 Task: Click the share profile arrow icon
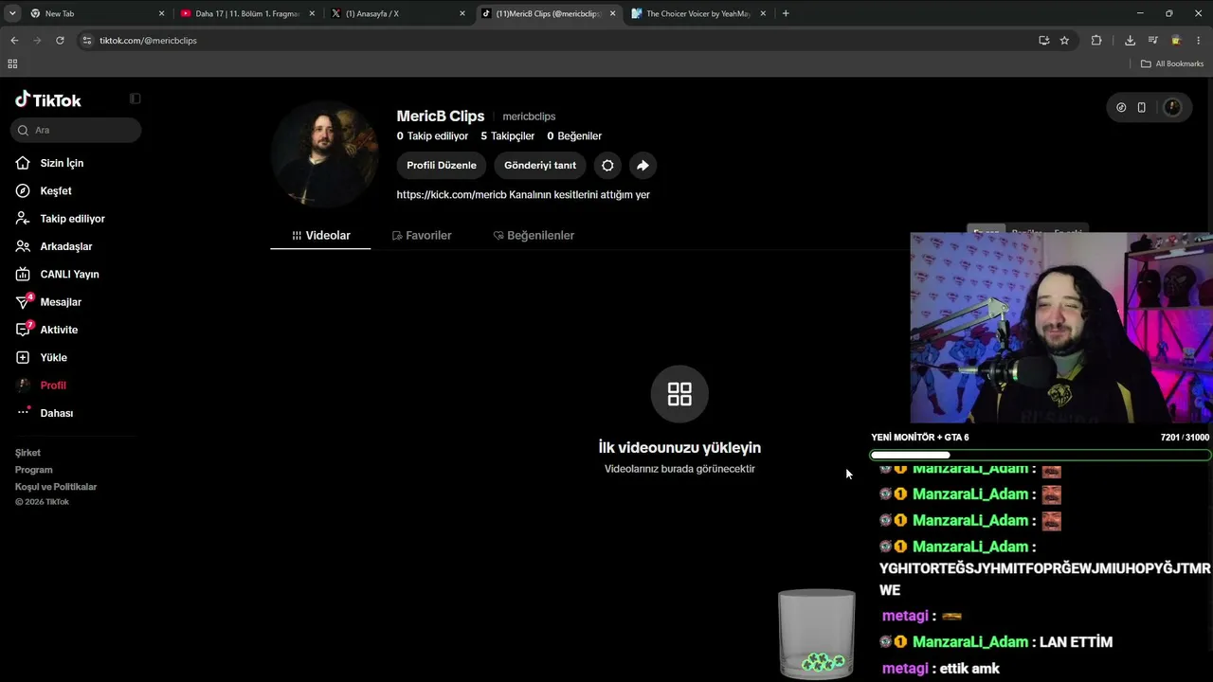[x=643, y=165]
